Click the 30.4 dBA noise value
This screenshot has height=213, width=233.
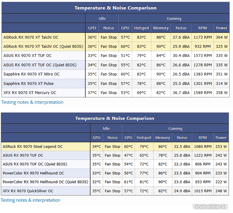[181, 56]
